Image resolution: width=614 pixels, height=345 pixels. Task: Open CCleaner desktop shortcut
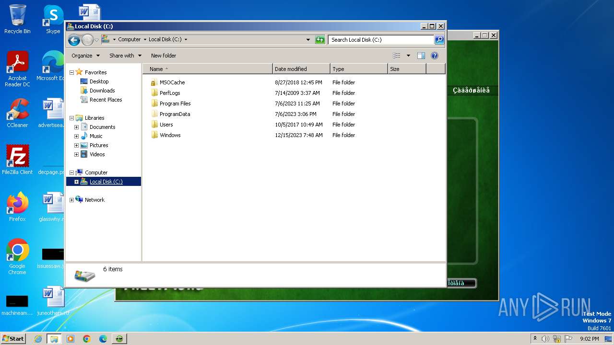pyautogui.click(x=17, y=113)
